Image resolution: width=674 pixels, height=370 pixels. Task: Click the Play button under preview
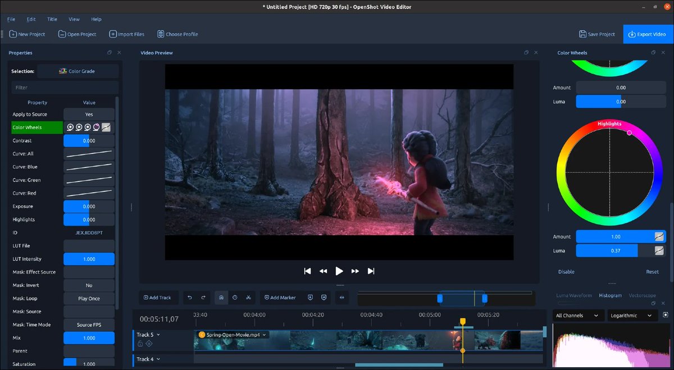(x=339, y=271)
